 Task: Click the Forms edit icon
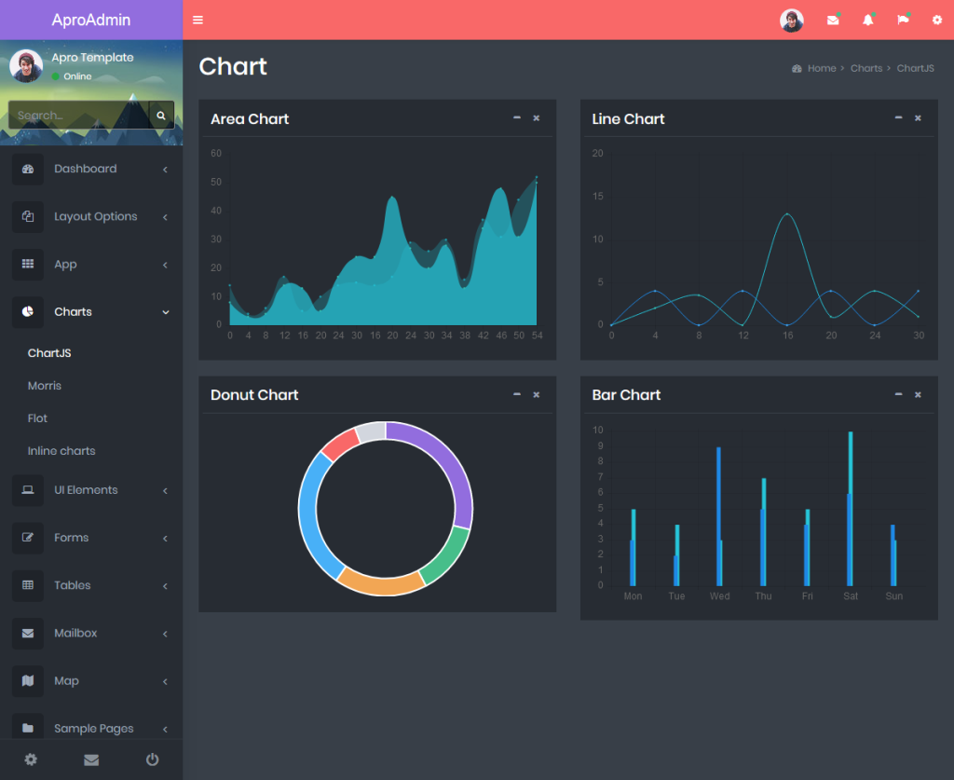pos(28,537)
